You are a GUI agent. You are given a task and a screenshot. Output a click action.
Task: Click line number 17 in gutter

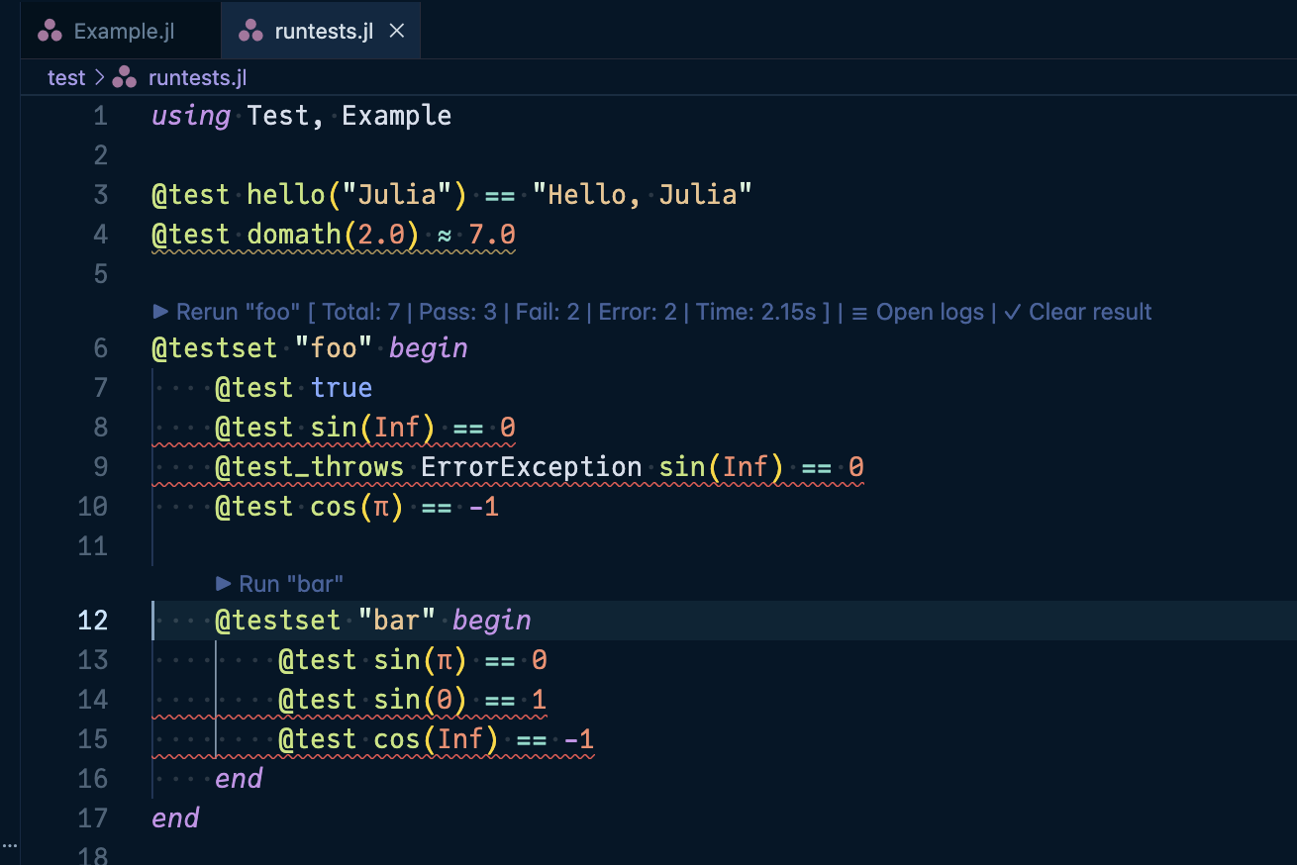pos(92,818)
